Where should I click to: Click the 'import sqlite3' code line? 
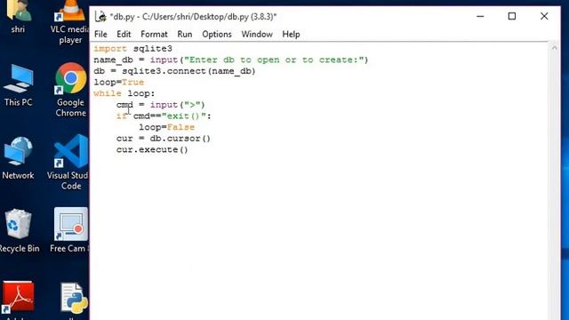132,49
